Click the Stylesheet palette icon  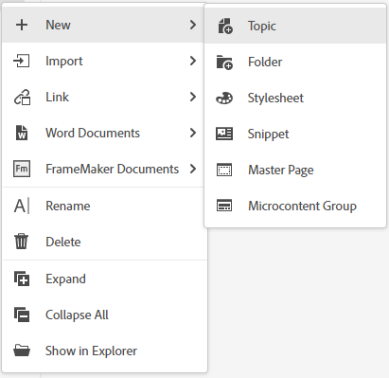224,99
